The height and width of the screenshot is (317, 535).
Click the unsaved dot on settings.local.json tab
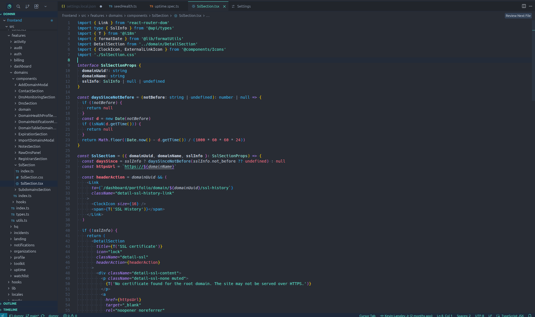(101, 6)
